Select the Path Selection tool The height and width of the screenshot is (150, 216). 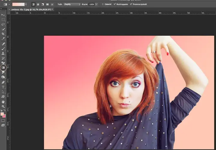point(3,92)
